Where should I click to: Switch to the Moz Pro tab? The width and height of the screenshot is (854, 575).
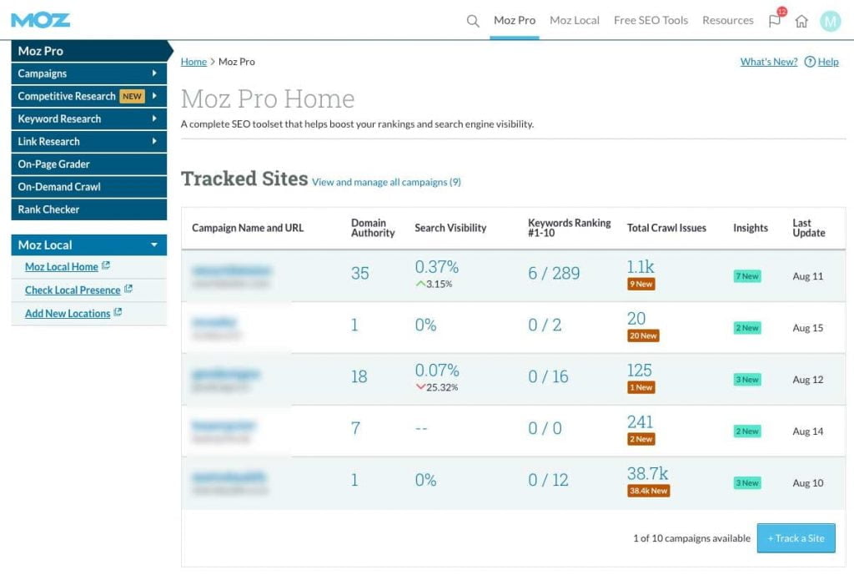pos(514,20)
